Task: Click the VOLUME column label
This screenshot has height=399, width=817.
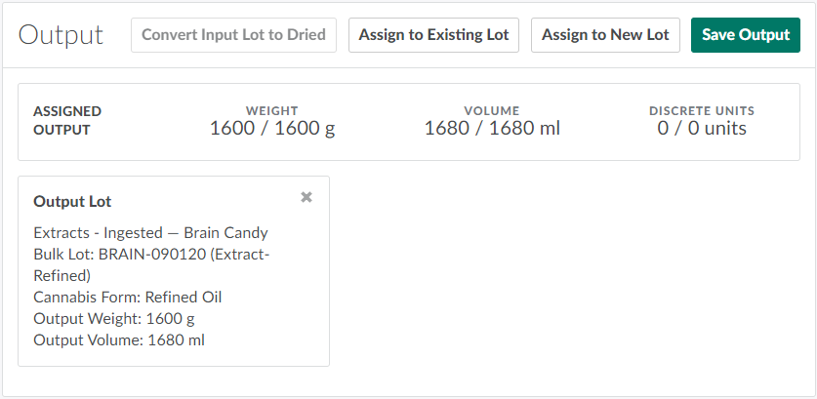Action: click(x=492, y=111)
